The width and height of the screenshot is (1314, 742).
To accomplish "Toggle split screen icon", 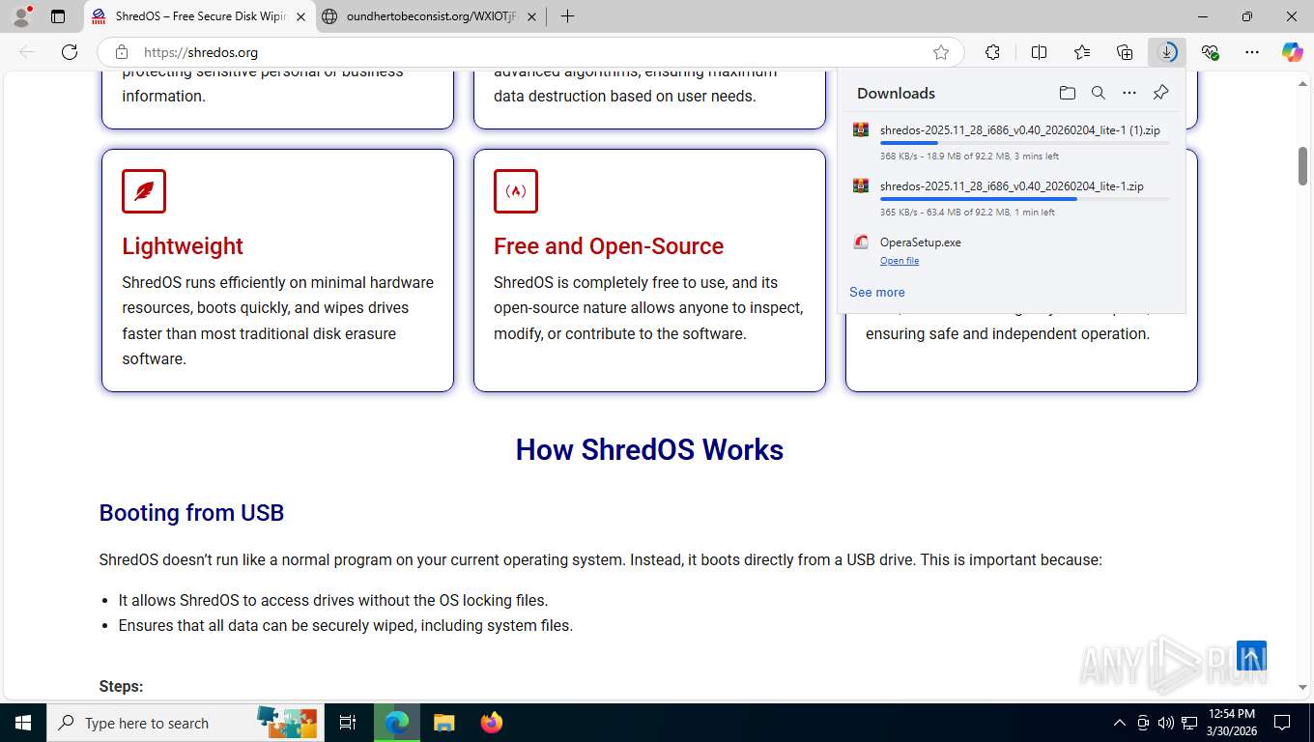I will click(1039, 52).
